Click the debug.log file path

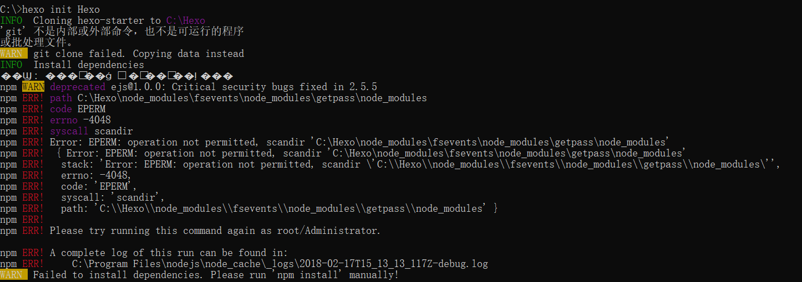280,264
